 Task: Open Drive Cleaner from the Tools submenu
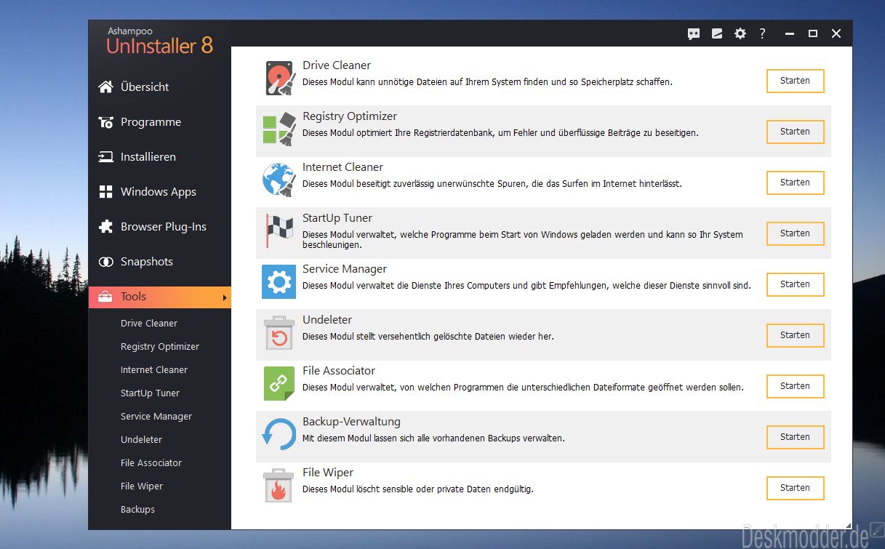pos(149,324)
